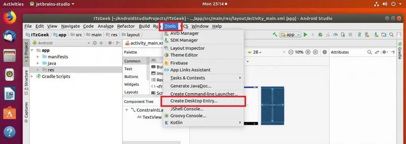Expand the Gradle Scripts node
Image resolution: width=406 pixels, height=144 pixels.
[32, 76]
